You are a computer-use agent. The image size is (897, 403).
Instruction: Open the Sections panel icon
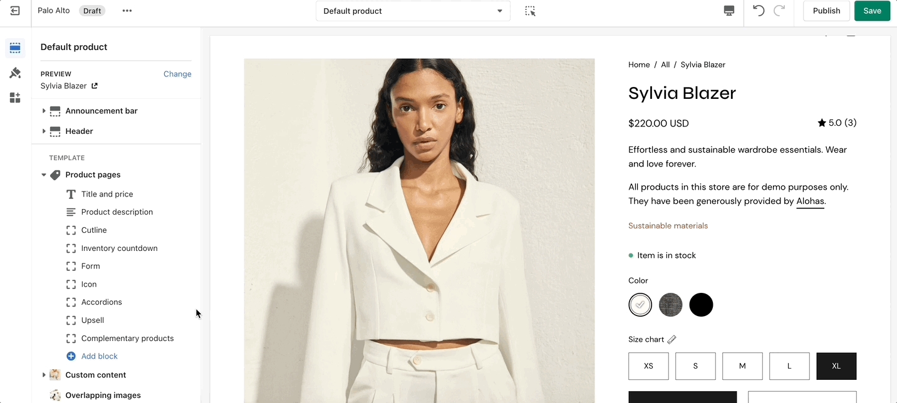[15, 48]
